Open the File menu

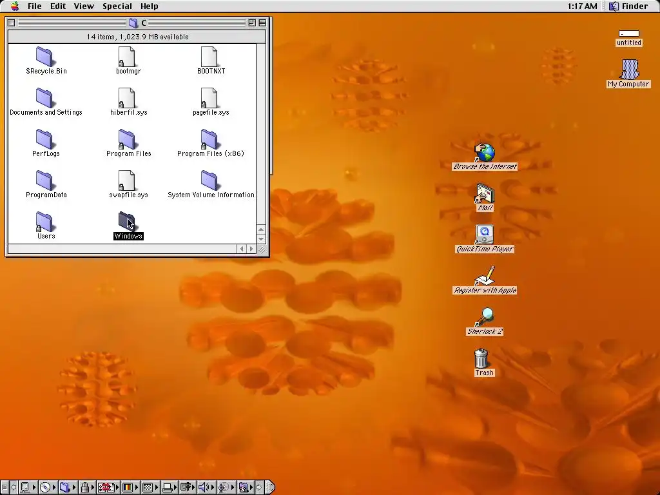35,6
